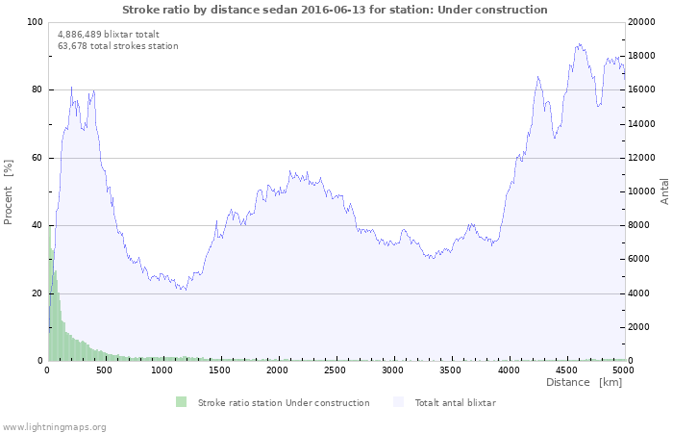673x433 pixels.
Task: Select the 2500 distance axis tick label
Action: point(335,369)
